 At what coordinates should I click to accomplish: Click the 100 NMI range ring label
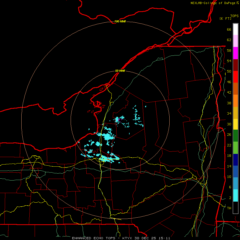[x=120, y=21]
